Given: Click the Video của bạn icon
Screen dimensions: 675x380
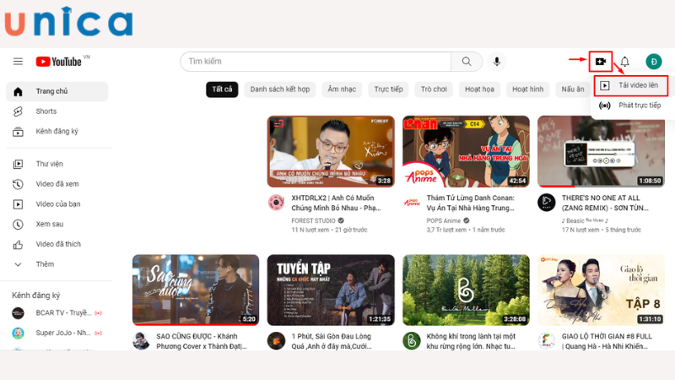Looking at the screenshot, I should click(18, 204).
